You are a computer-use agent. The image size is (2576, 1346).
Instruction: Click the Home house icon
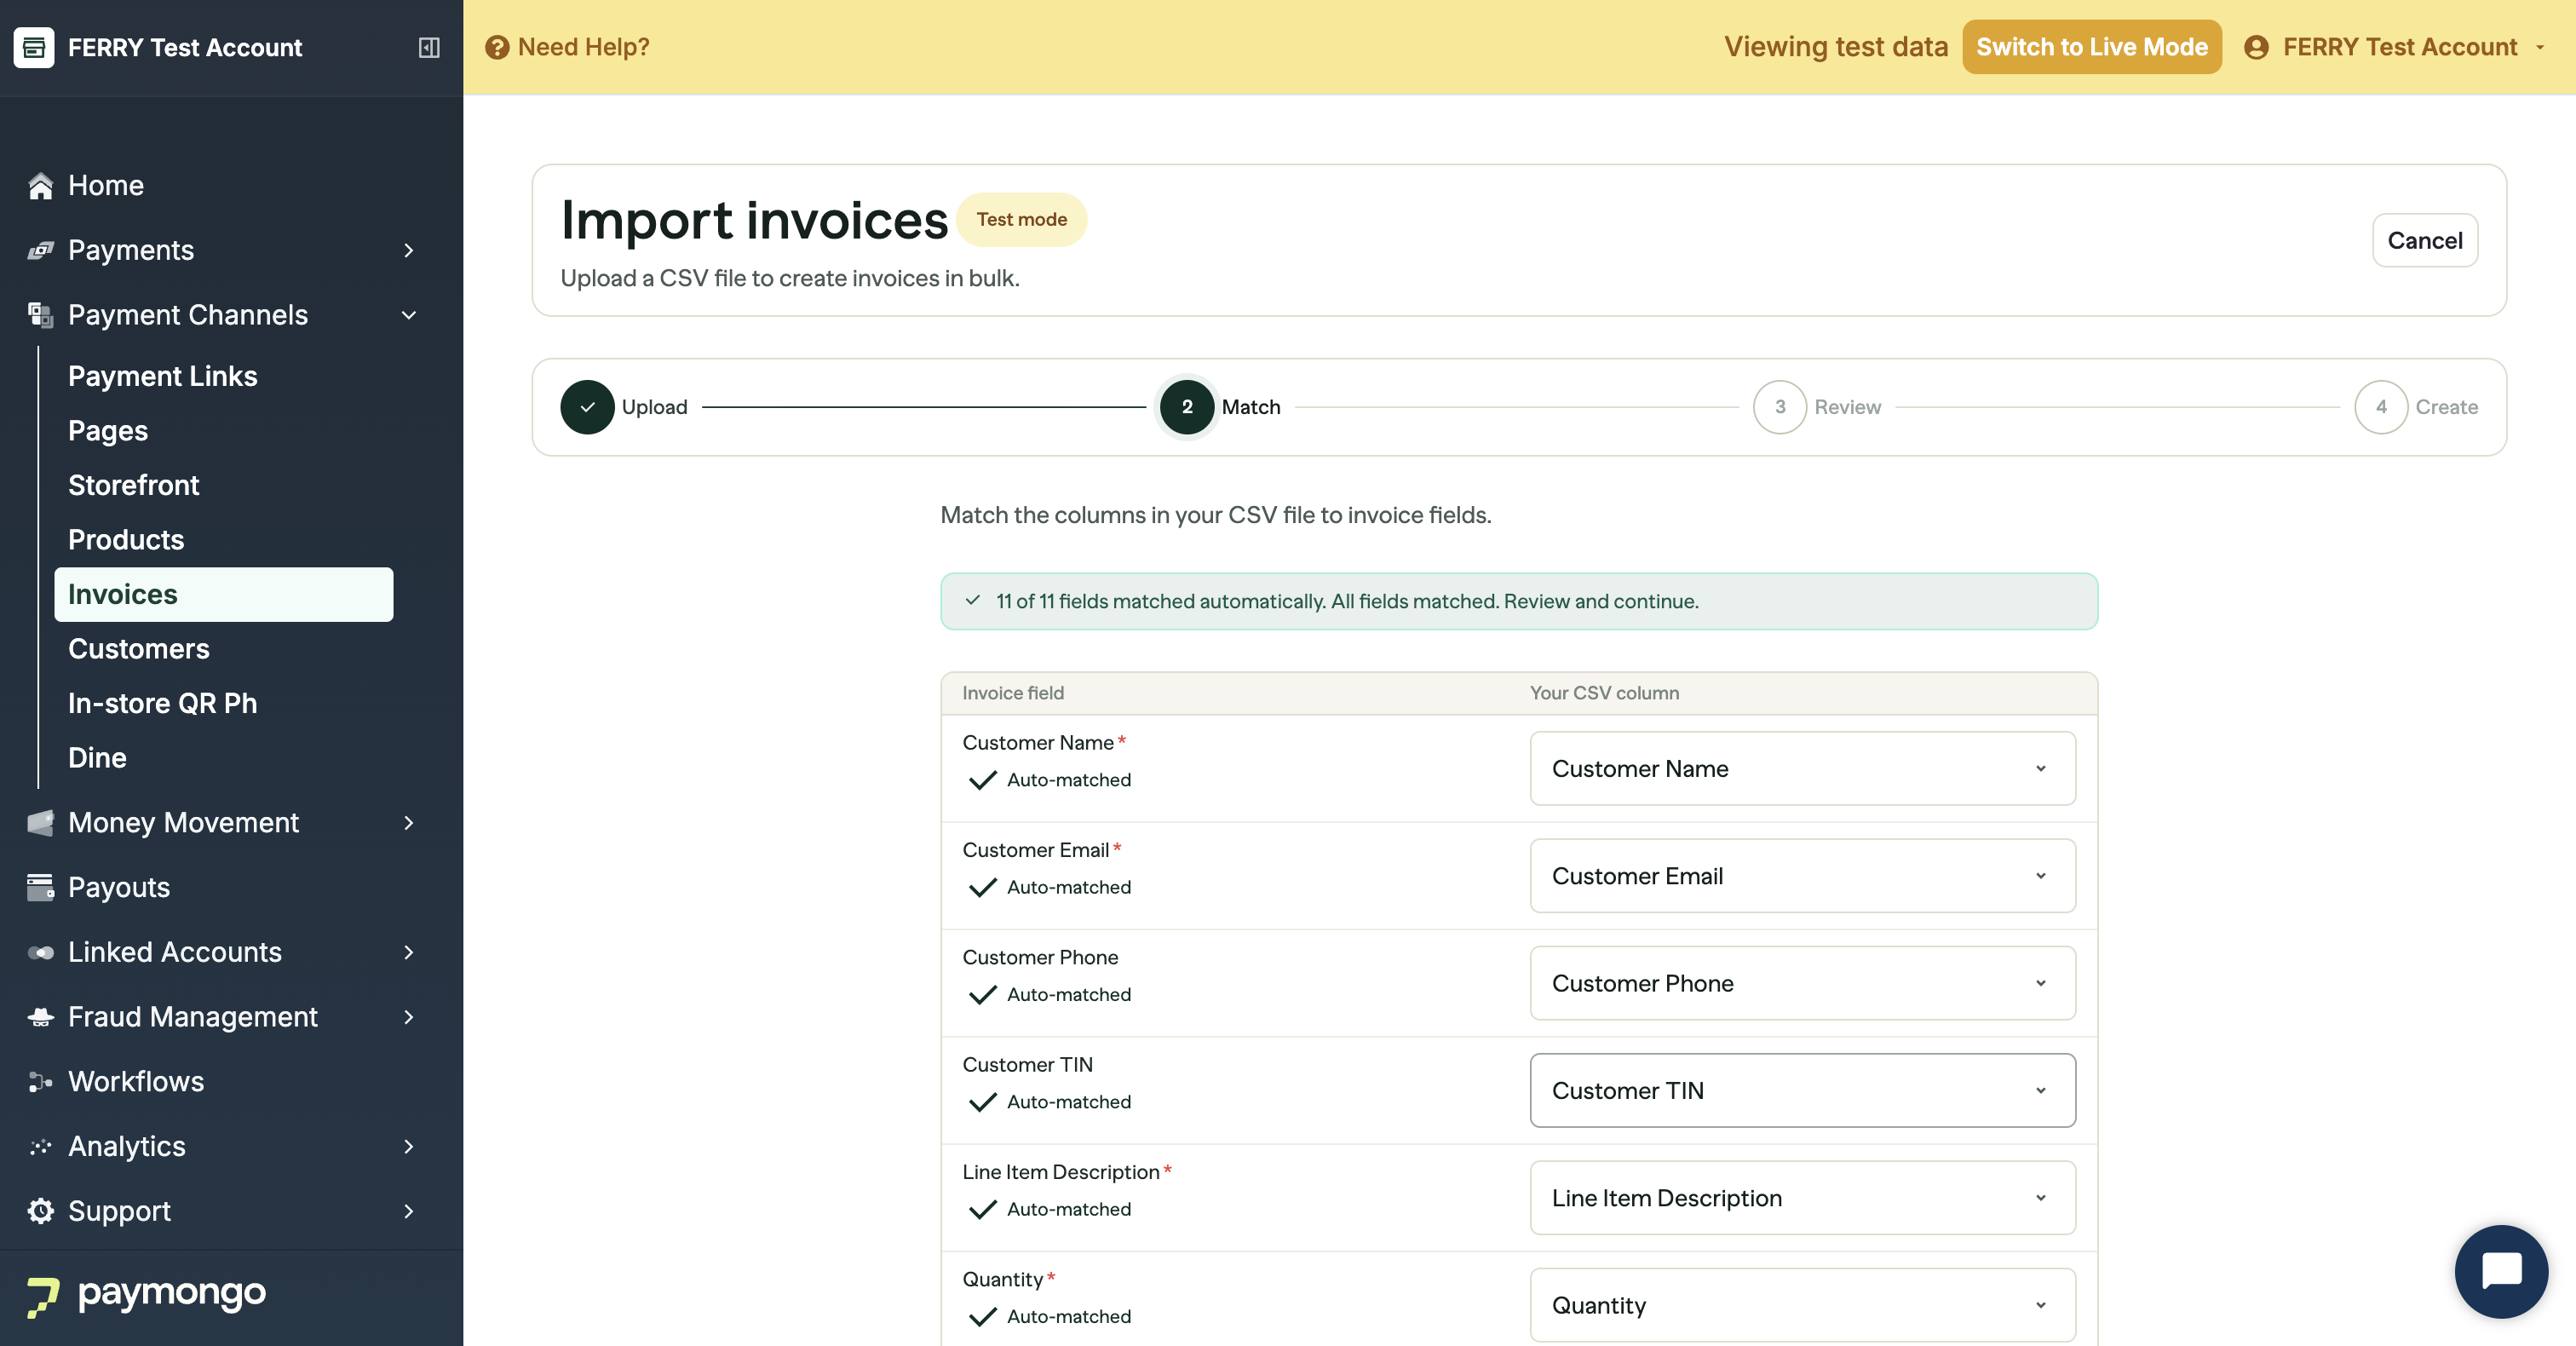40,185
